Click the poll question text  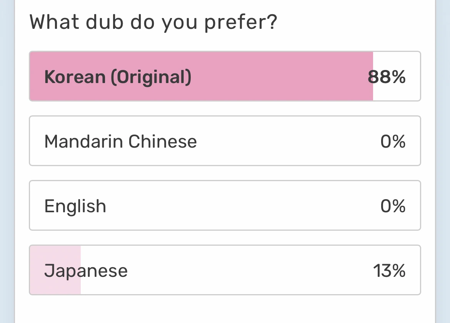coord(153,22)
